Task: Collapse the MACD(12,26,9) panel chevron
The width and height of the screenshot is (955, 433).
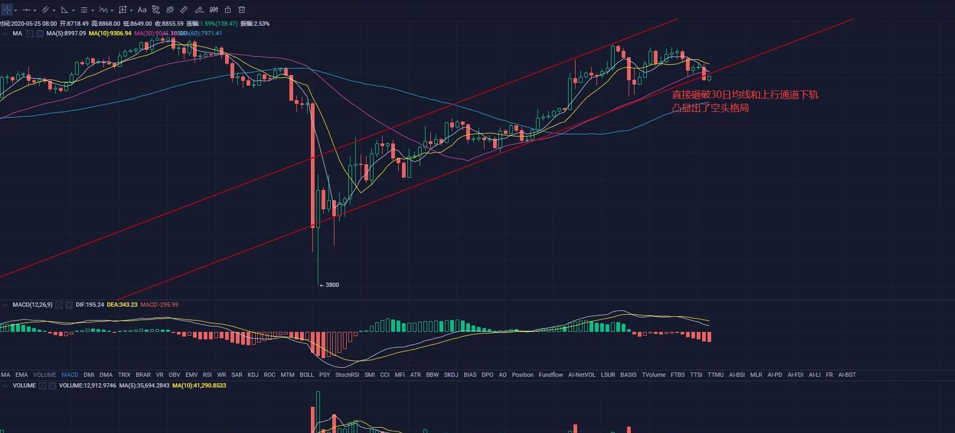Action: click(6, 305)
